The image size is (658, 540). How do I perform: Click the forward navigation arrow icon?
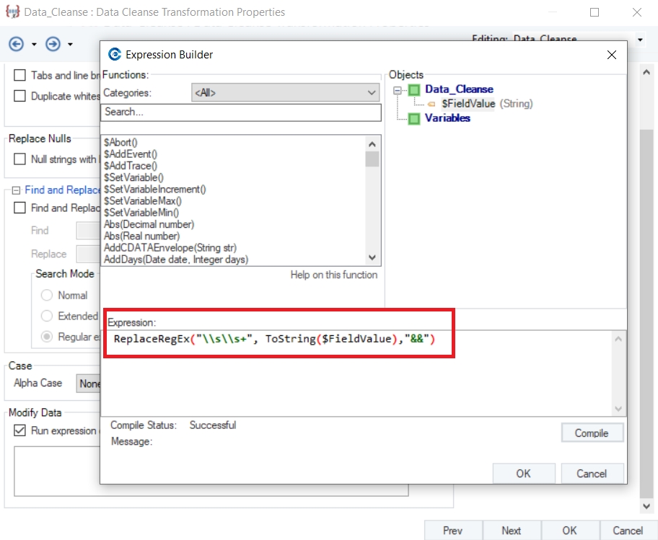53,44
